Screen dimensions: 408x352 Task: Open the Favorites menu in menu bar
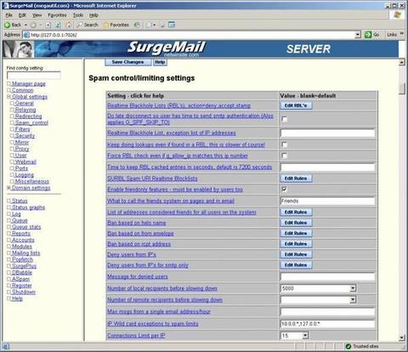point(57,15)
